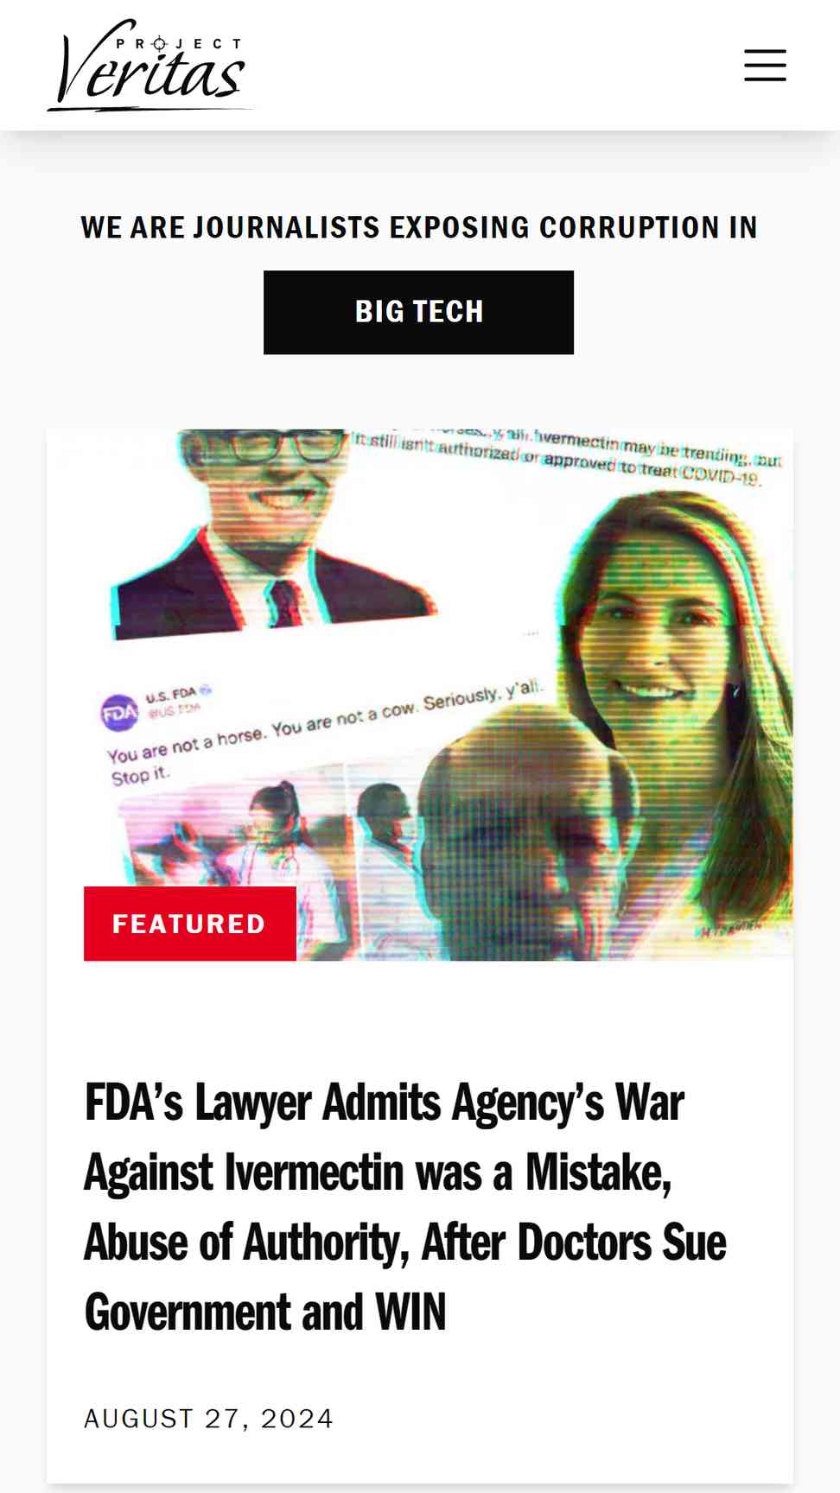This screenshot has width=840, height=1493.
Task: Click the FDA avatar icon in tweet image
Action: [x=119, y=713]
